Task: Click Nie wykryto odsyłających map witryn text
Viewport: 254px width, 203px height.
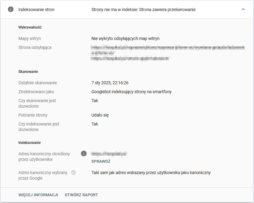Action: click(125, 38)
